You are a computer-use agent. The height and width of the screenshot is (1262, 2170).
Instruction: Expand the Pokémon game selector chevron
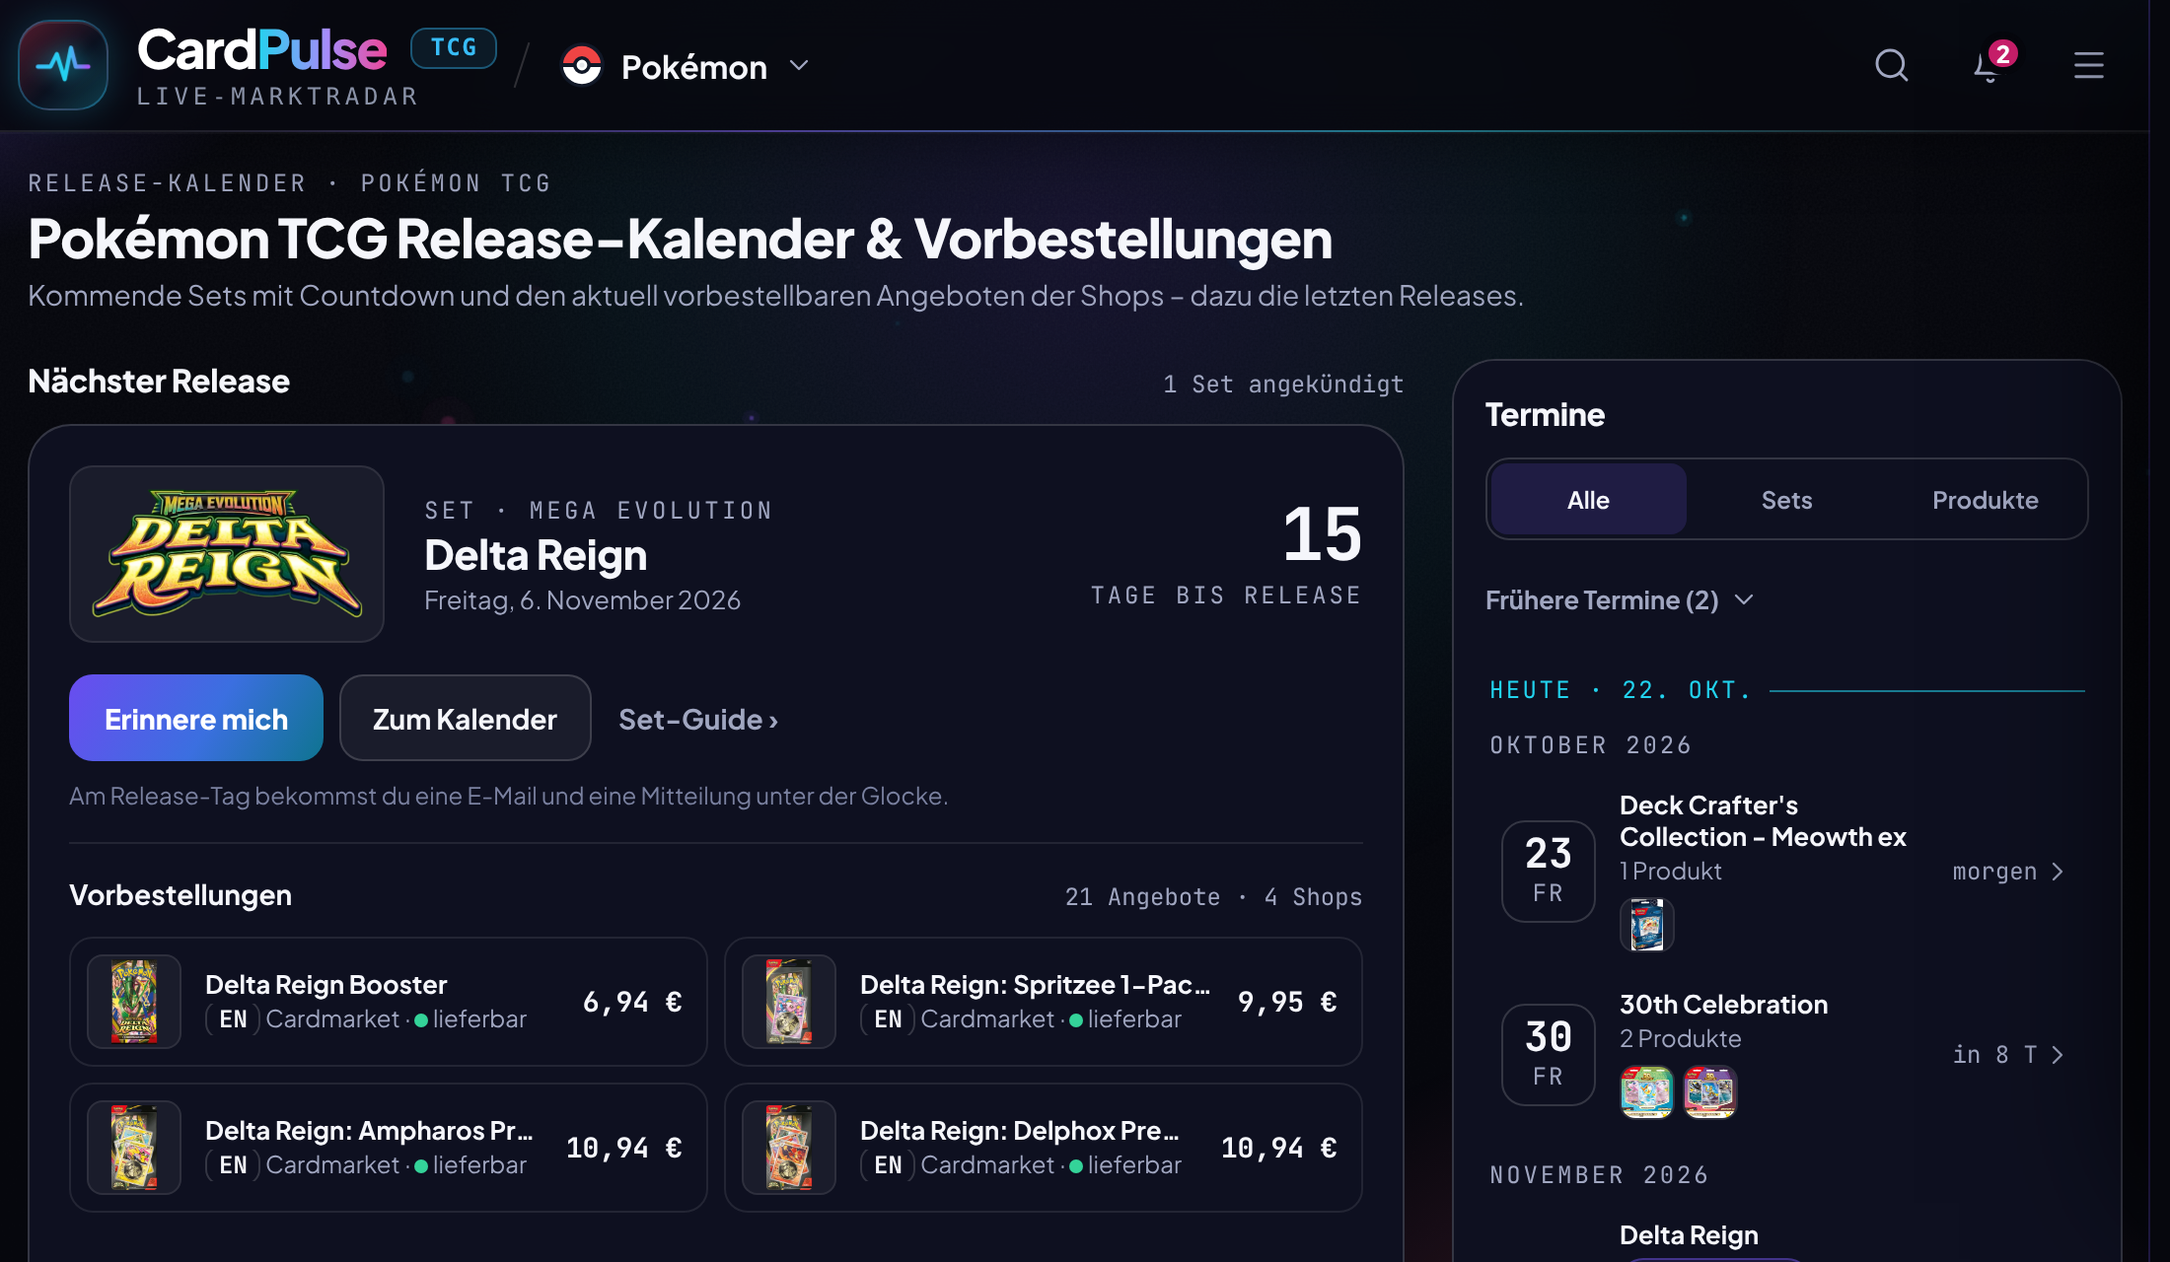(799, 66)
